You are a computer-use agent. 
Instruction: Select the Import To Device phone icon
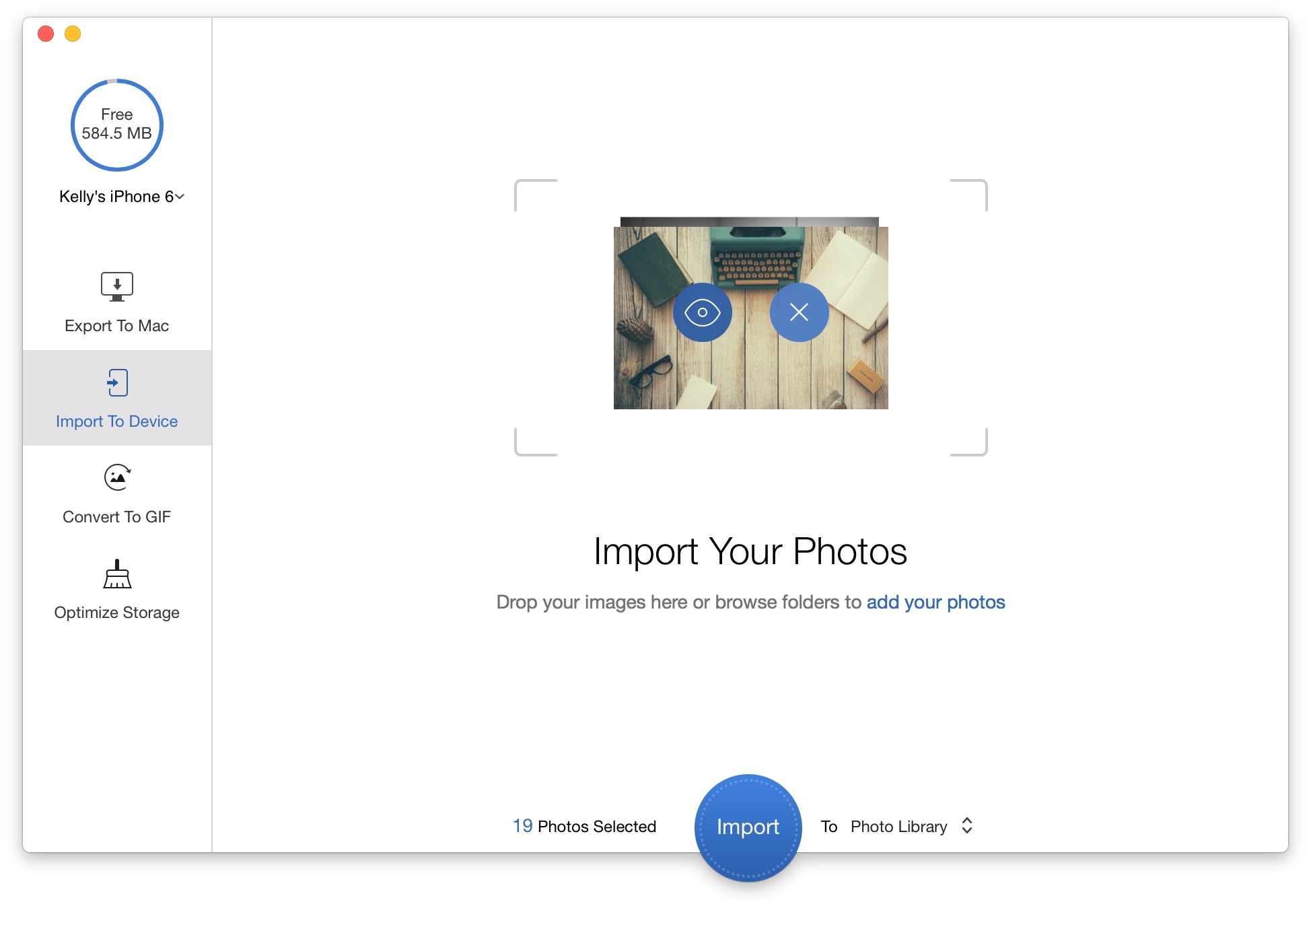coord(117,382)
